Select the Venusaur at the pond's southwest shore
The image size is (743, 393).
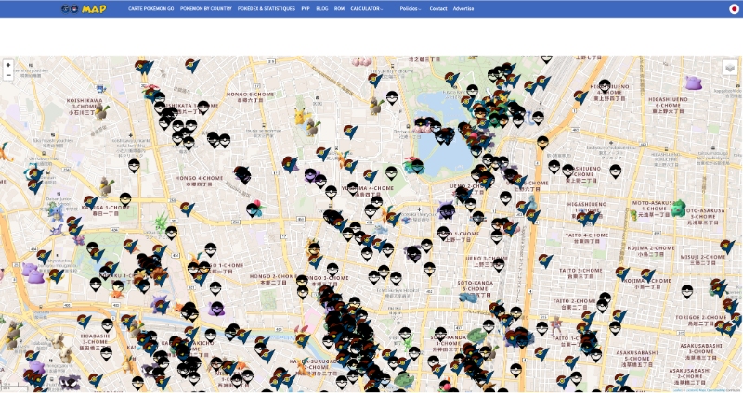tap(411, 165)
